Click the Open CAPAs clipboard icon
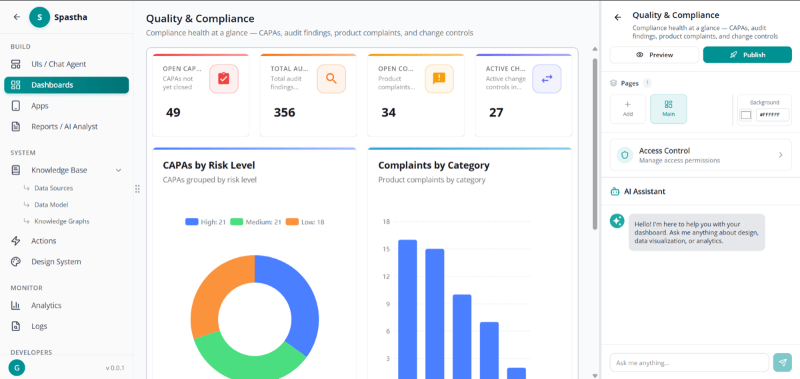The height and width of the screenshot is (379, 800). [224, 79]
